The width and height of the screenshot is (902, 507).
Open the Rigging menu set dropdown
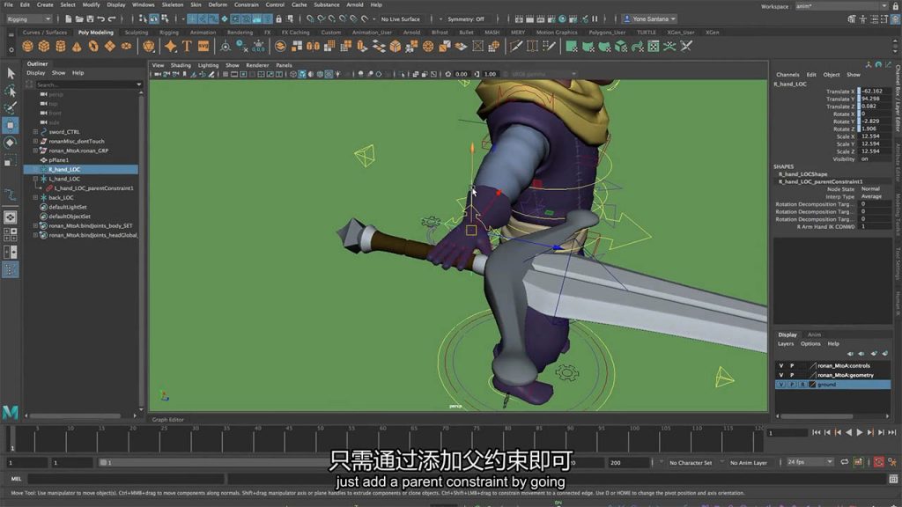tap(29, 19)
